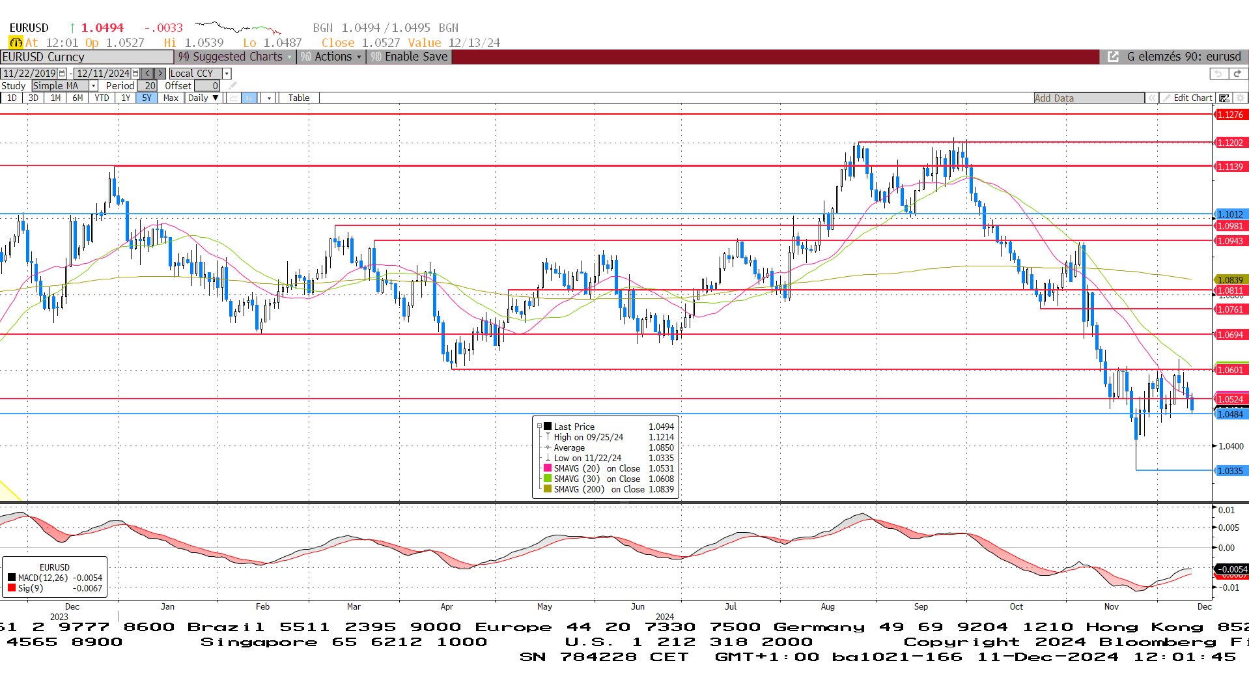Viewport: 1249px width, 693px height.
Task: Click the EURUSD Curncy security field
Action: coord(87,57)
